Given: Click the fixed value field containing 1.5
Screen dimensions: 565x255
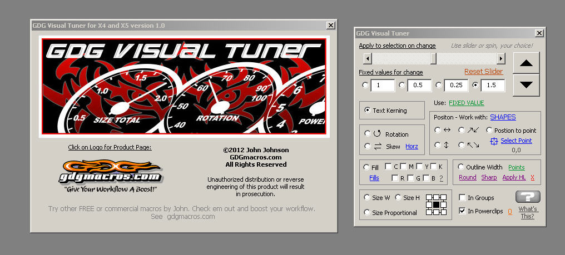Looking at the screenshot, I should (x=493, y=86).
